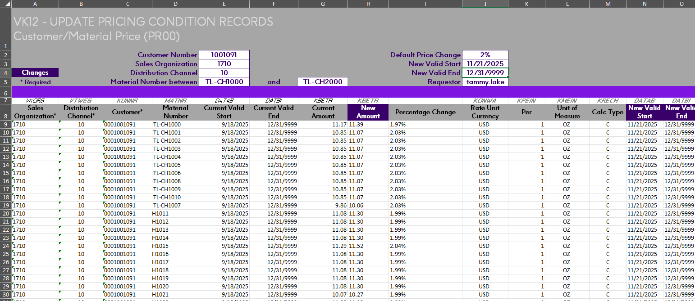Select row 9 by its row number
695x301 pixels.
tap(6, 125)
